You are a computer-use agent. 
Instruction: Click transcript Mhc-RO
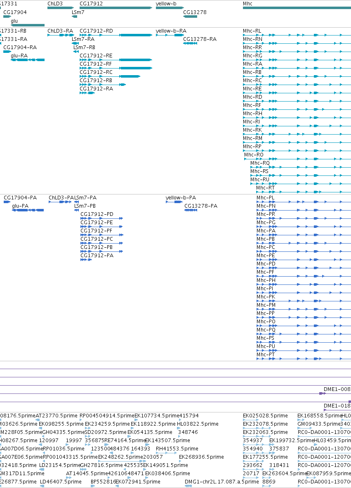click(254, 155)
